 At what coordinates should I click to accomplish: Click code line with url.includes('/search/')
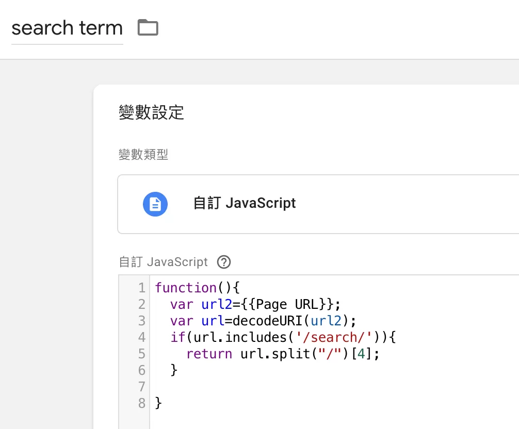click(283, 337)
